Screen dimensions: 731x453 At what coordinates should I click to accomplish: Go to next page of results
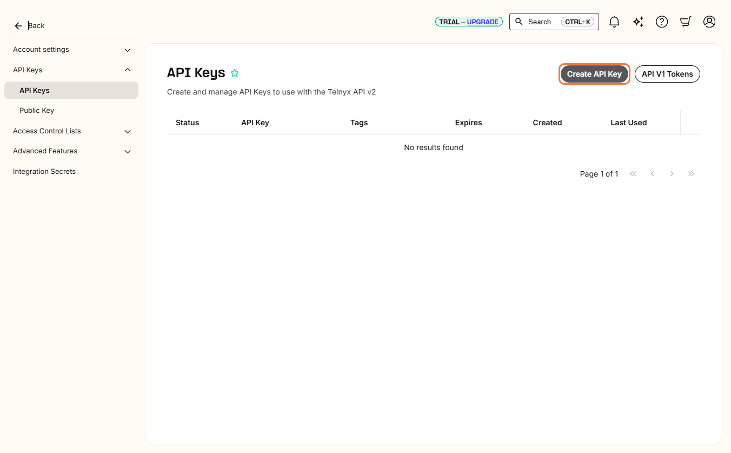coord(672,174)
